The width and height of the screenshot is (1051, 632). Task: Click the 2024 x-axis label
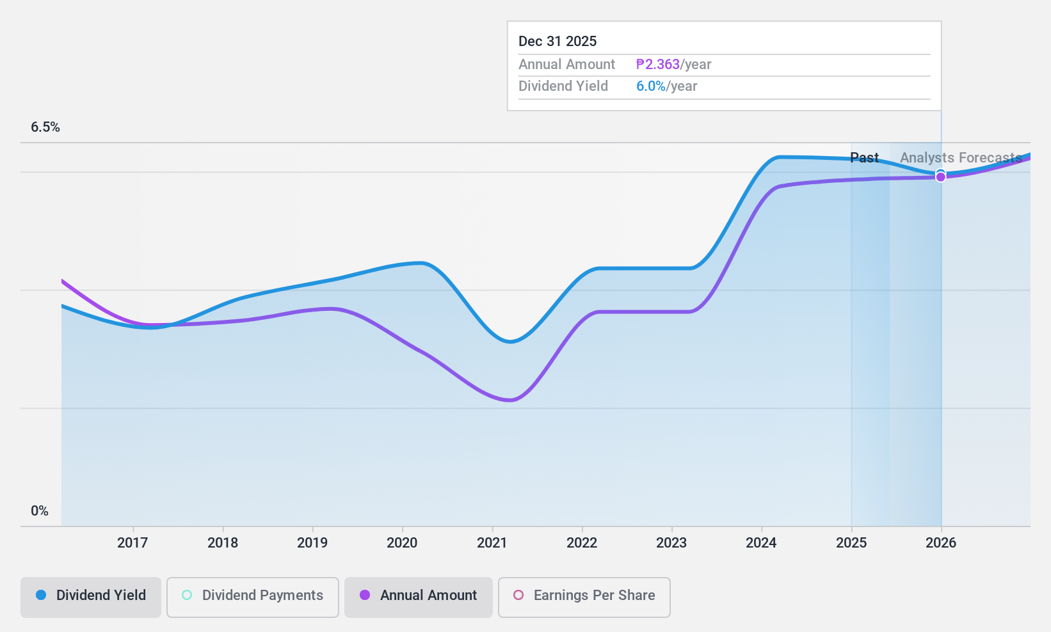(761, 543)
